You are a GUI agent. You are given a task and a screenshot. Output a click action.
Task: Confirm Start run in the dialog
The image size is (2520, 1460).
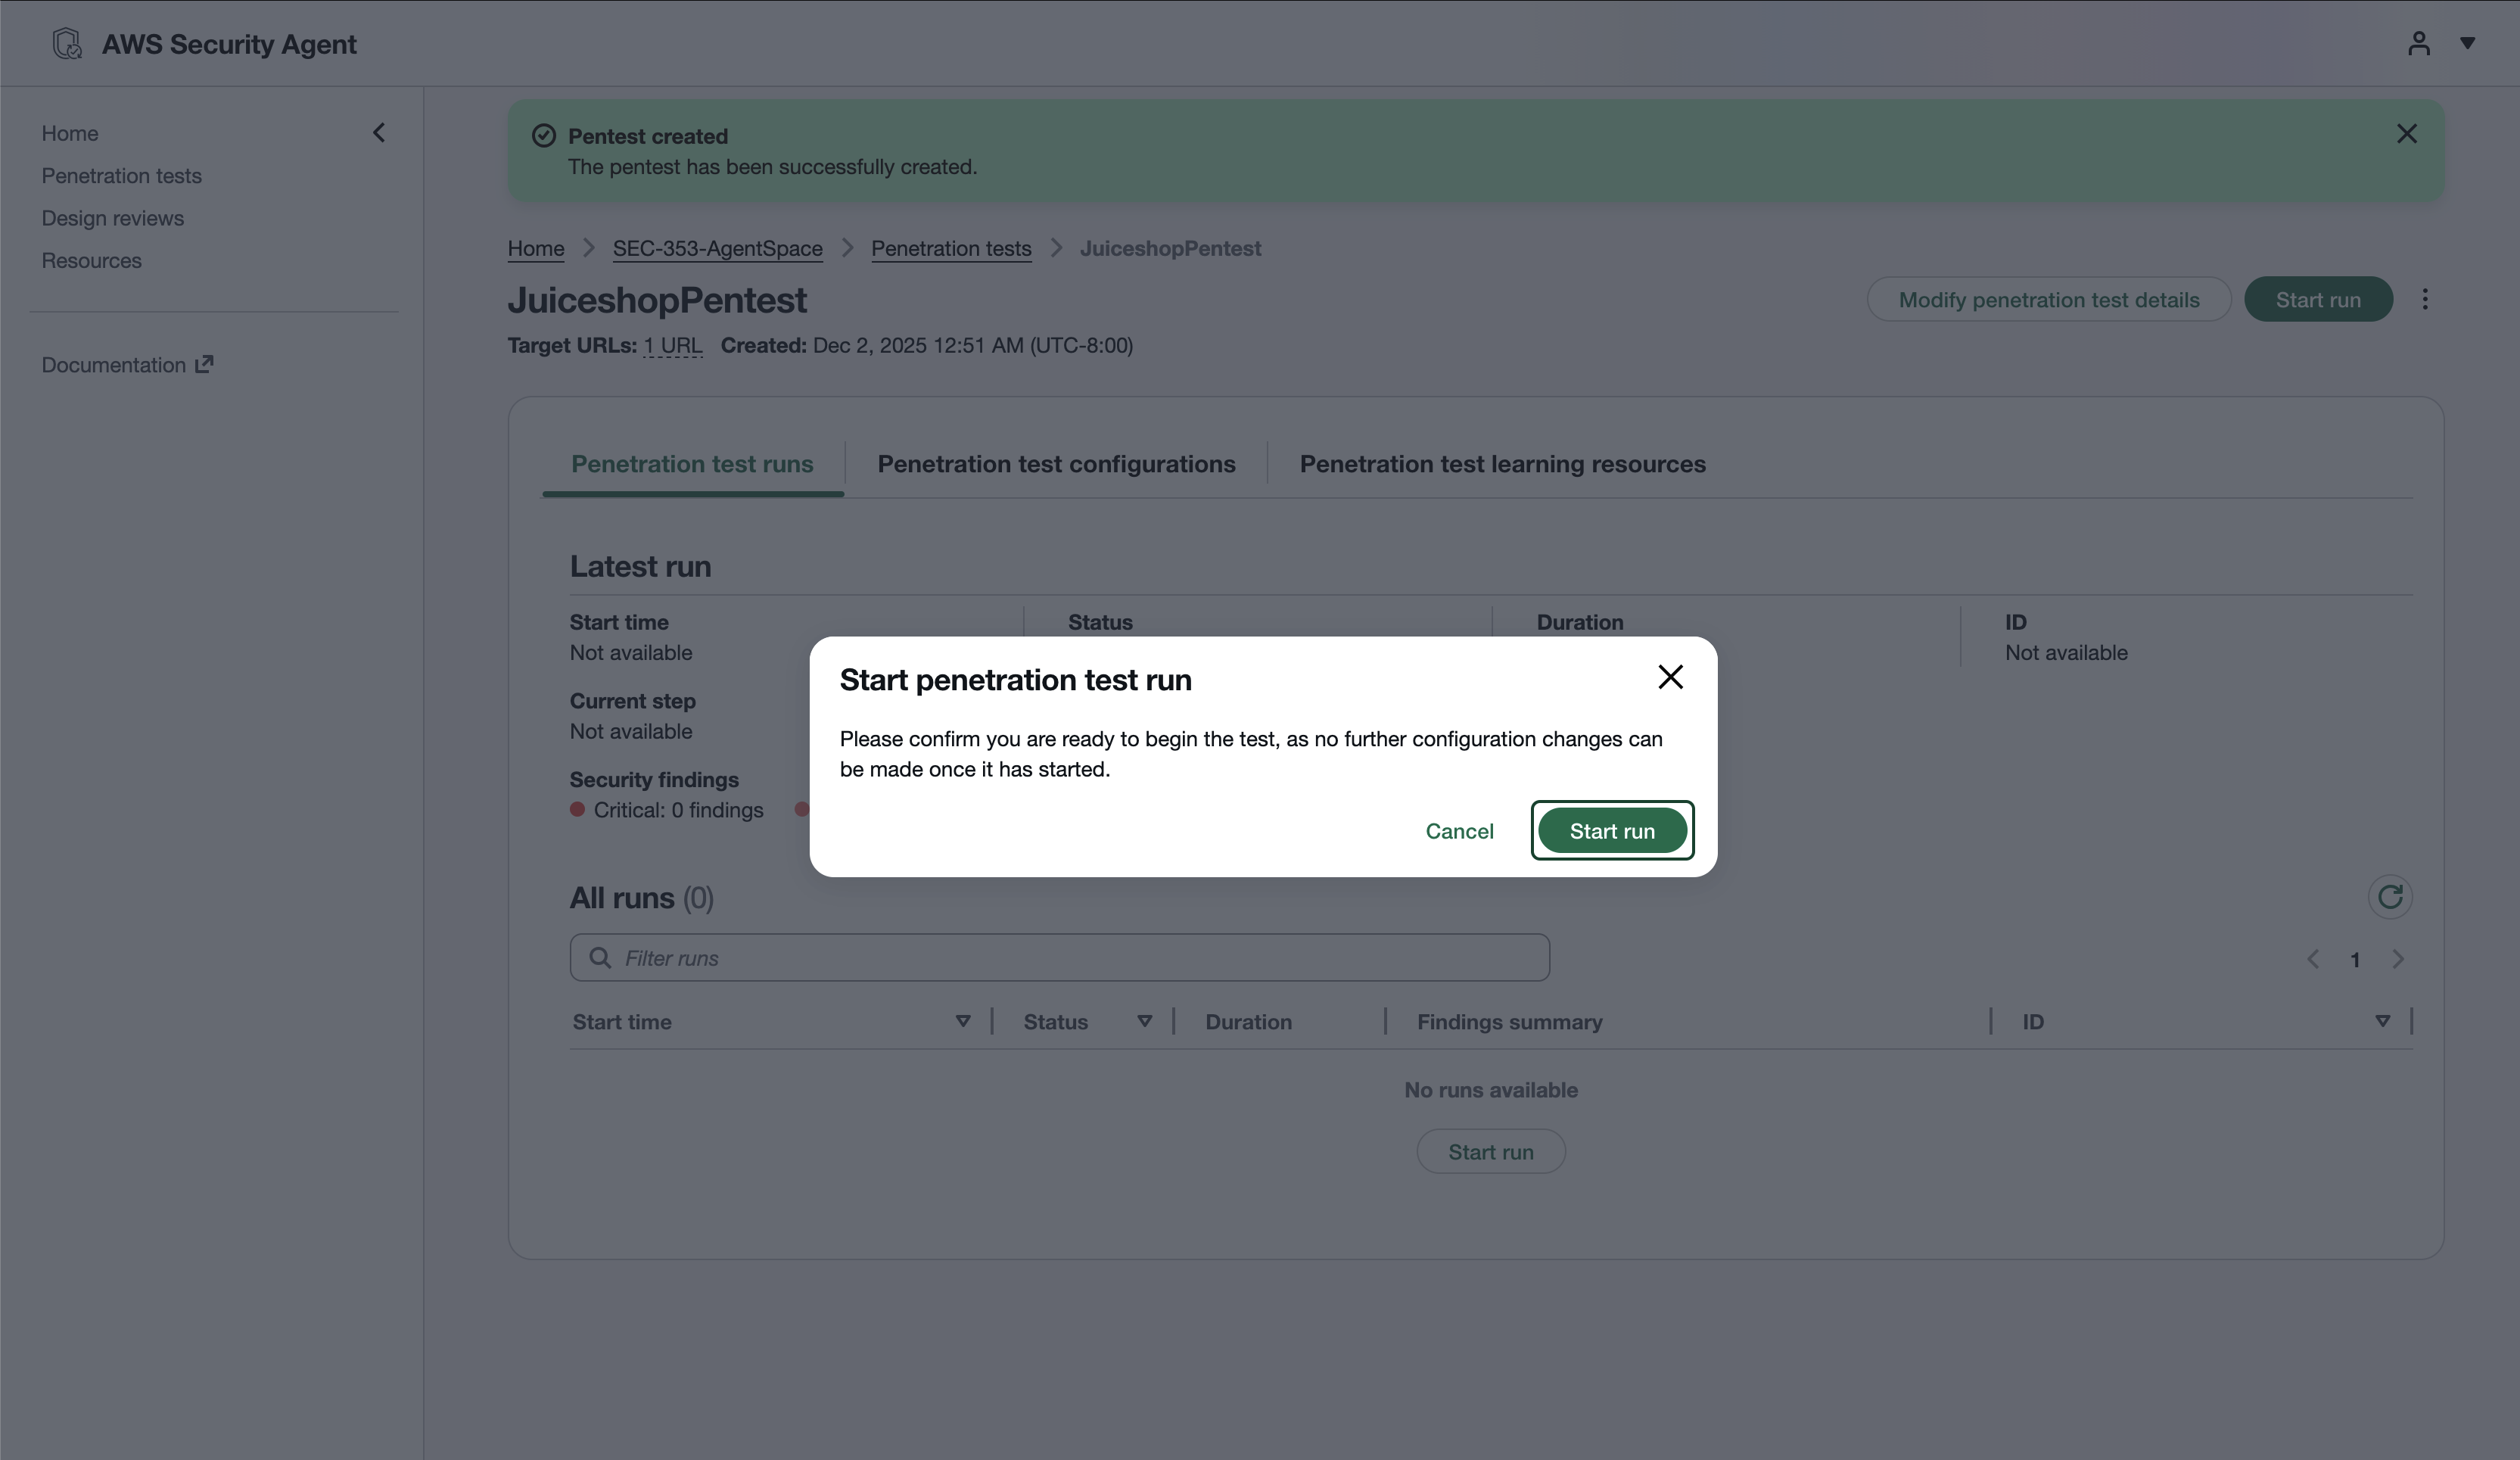1611,831
